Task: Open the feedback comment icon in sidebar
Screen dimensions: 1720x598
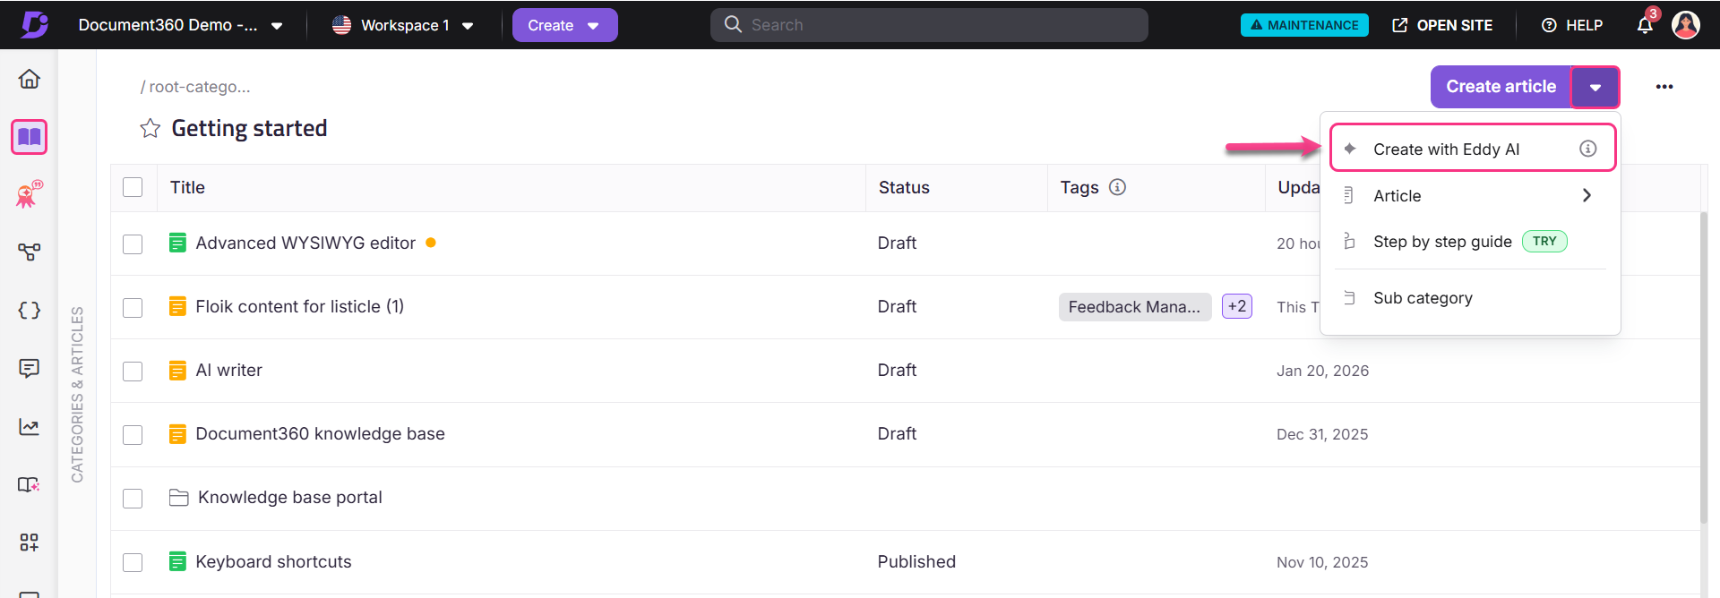Action: tap(30, 369)
